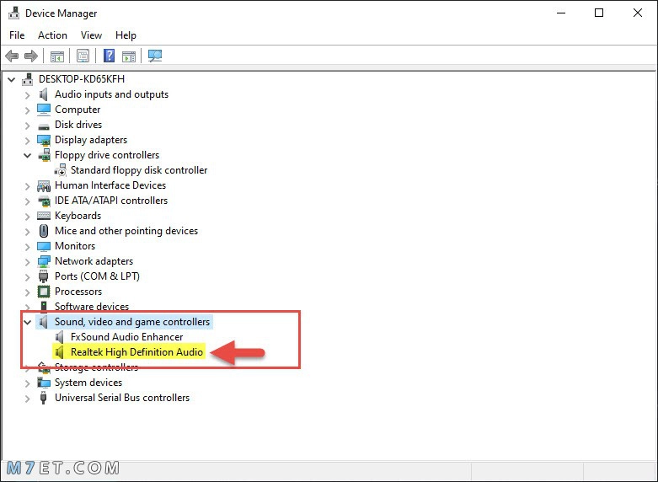
Task: Expand the Computer category
Action: (27, 110)
